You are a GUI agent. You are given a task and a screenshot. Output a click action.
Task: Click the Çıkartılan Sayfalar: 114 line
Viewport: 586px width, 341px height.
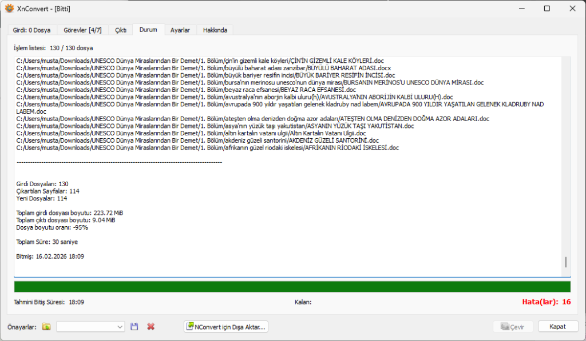point(48,191)
